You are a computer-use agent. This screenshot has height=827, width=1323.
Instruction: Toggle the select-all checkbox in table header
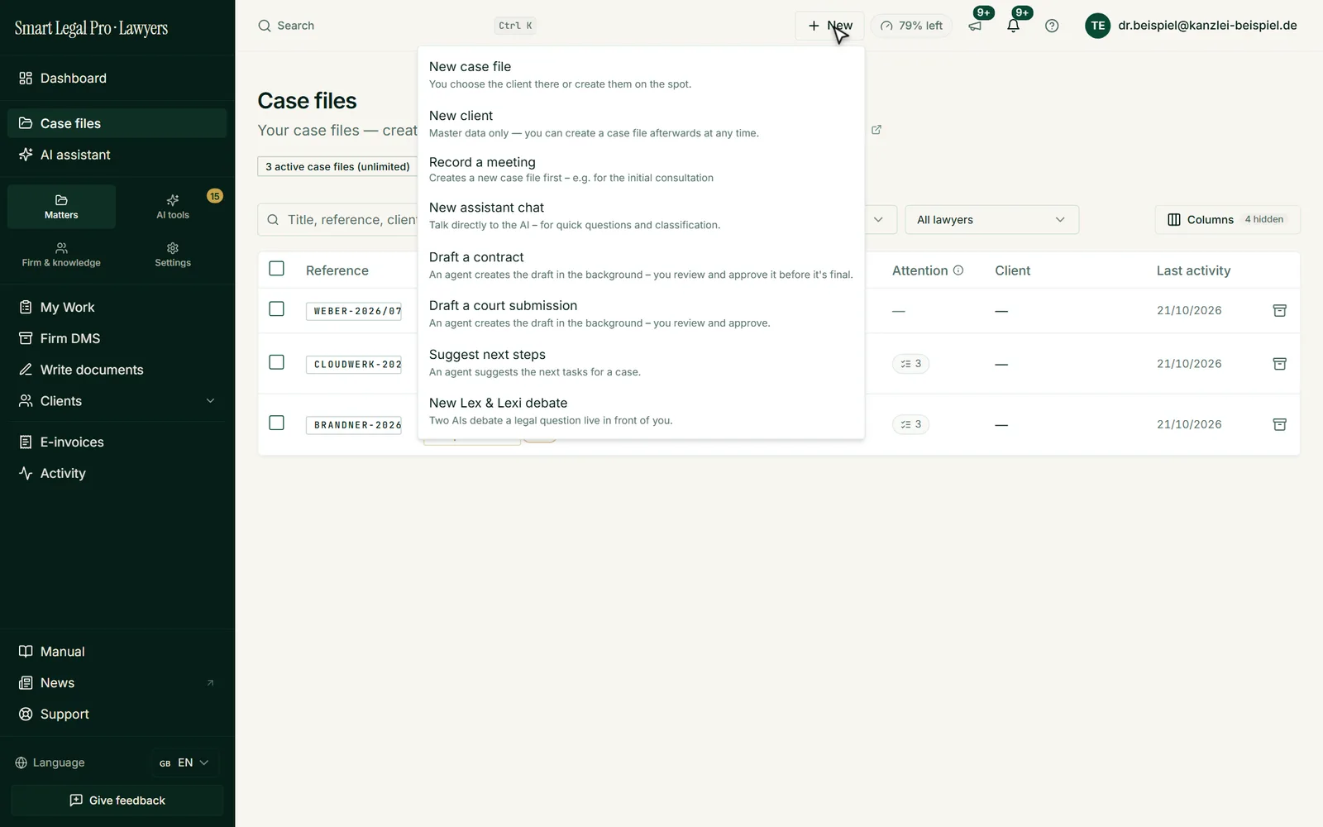tap(276, 269)
